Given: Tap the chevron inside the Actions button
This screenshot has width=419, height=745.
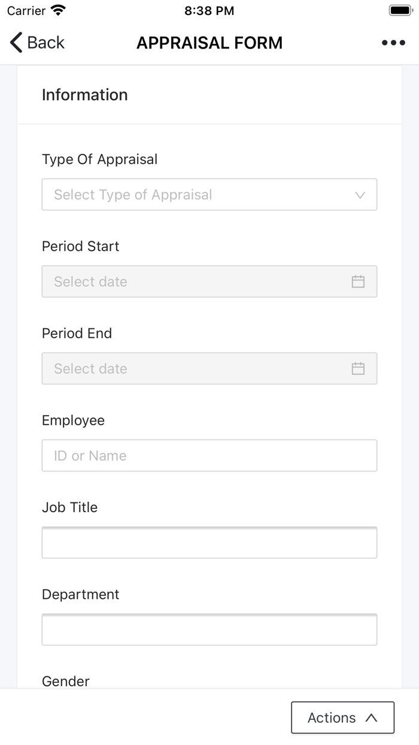Looking at the screenshot, I should click(371, 717).
